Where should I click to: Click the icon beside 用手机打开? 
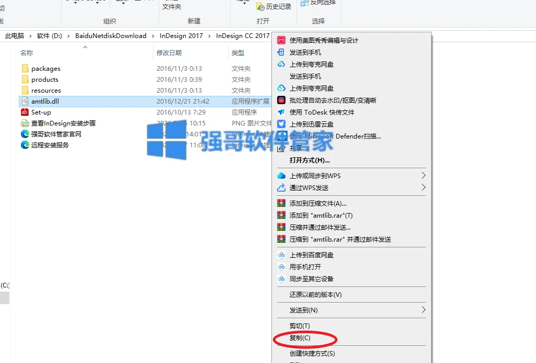click(x=281, y=267)
